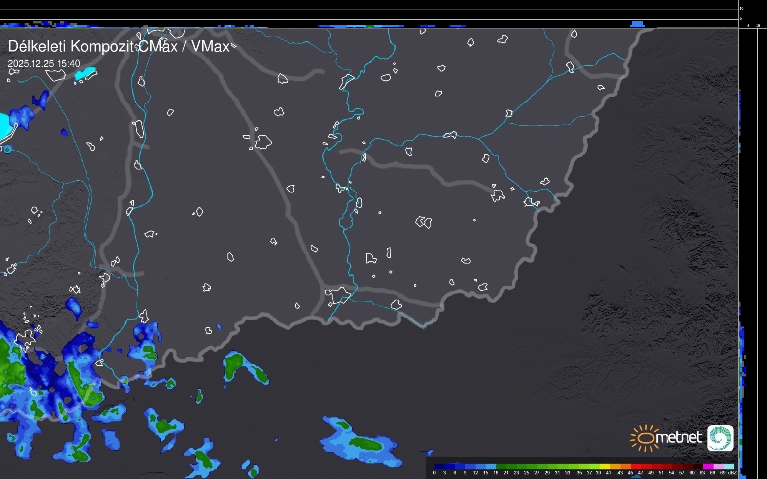Select the magenta 63 dBZ legend swatch
The height and width of the screenshot is (479, 767).
click(708, 466)
